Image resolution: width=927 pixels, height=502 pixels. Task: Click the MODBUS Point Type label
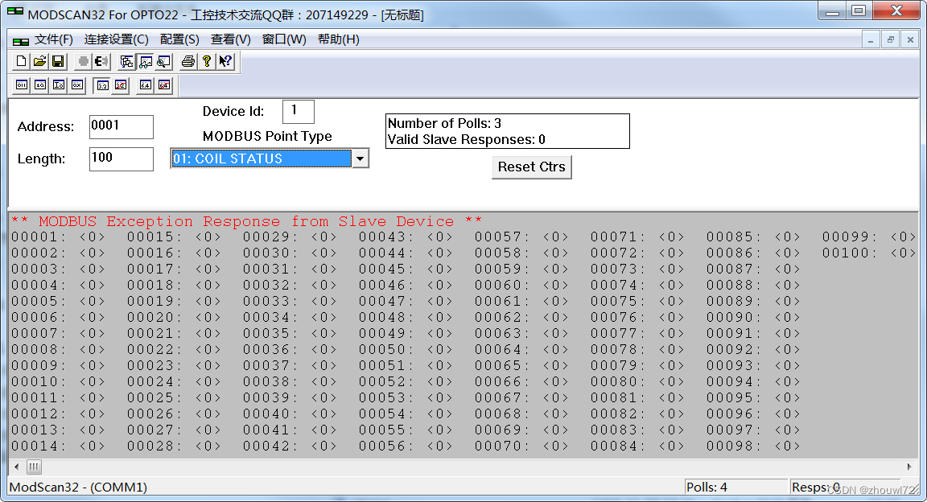tap(267, 136)
